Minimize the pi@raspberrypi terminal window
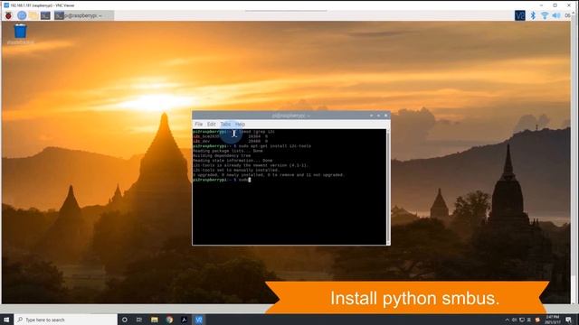The image size is (579, 325). tap(372, 116)
